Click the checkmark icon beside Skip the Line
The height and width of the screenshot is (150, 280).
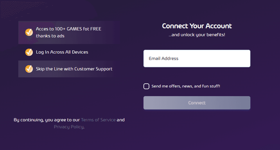(x=29, y=69)
